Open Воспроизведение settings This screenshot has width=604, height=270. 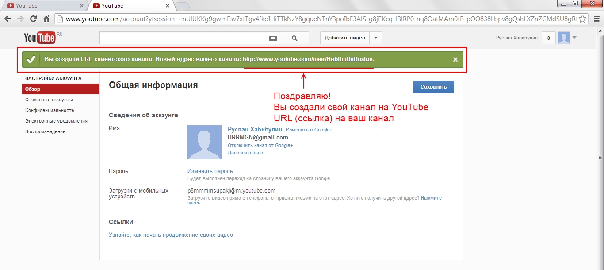(45, 131)
